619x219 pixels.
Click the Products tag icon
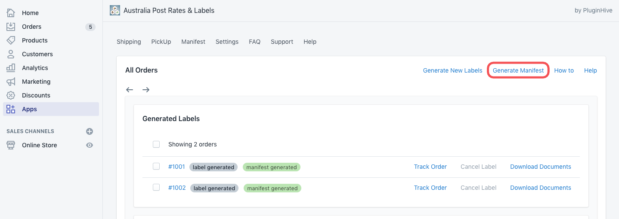(x=11, y=40)
